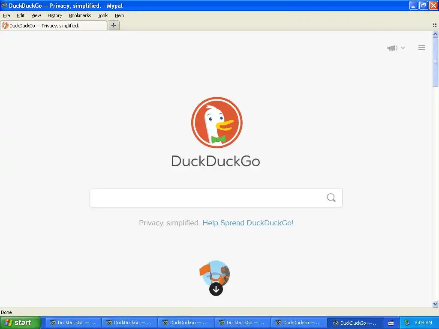Switch to second DuckDuckGo taskbar window
The height and width of the screenshot is (329, 439).
[x=129, y=323]
